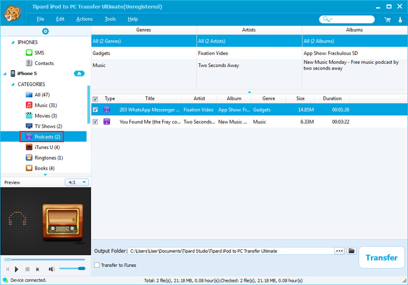Open the shopping cart purchase icon
The image size is (408, 285).
(387, 19)
